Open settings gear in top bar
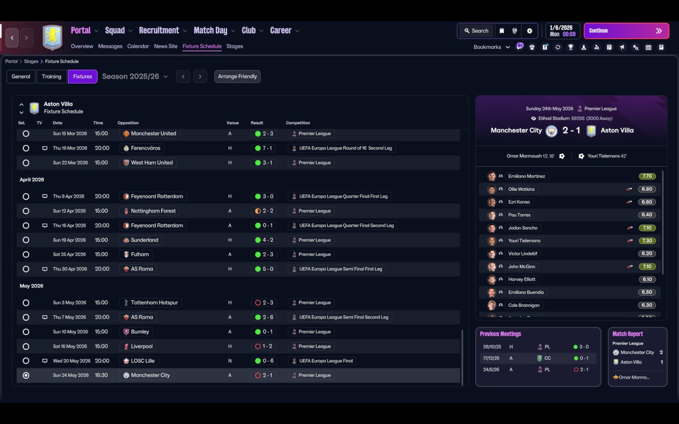The height and width of the screenshot is (424, 679). (529, 31)
